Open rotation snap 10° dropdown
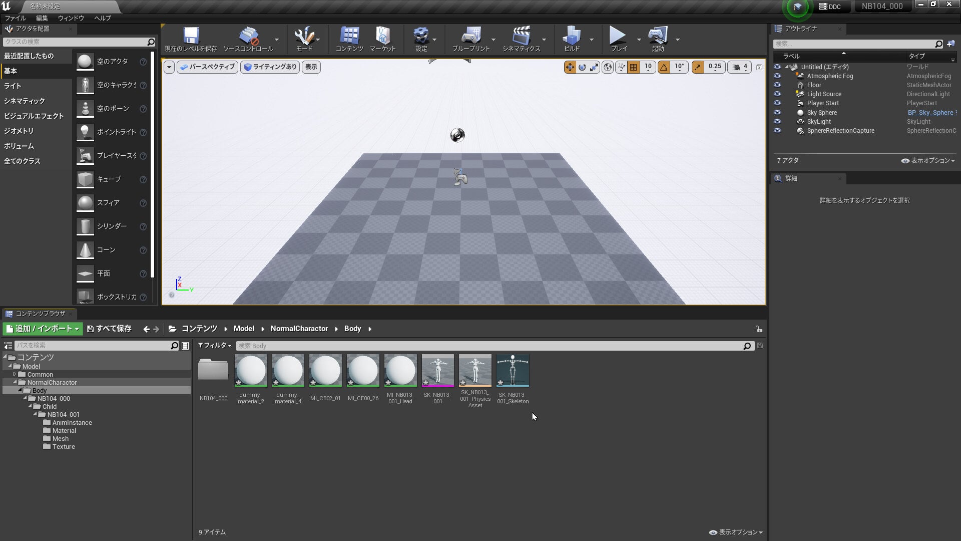The image size is (961, 541). 679,67
